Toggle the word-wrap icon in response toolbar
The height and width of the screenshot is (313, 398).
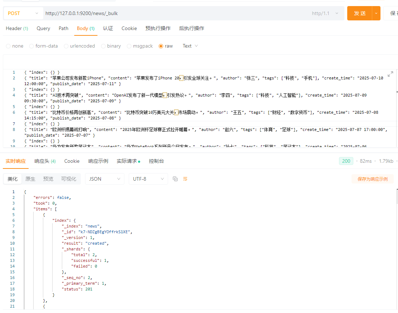click(185, 179)
